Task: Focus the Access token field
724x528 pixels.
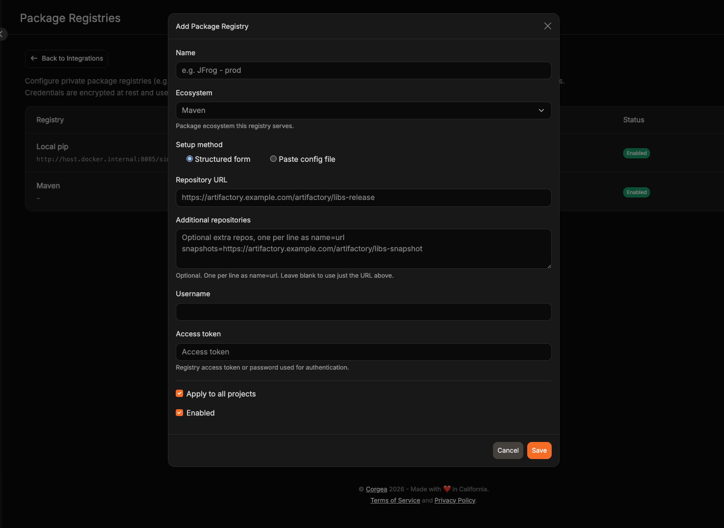Action: coord(363,352)
